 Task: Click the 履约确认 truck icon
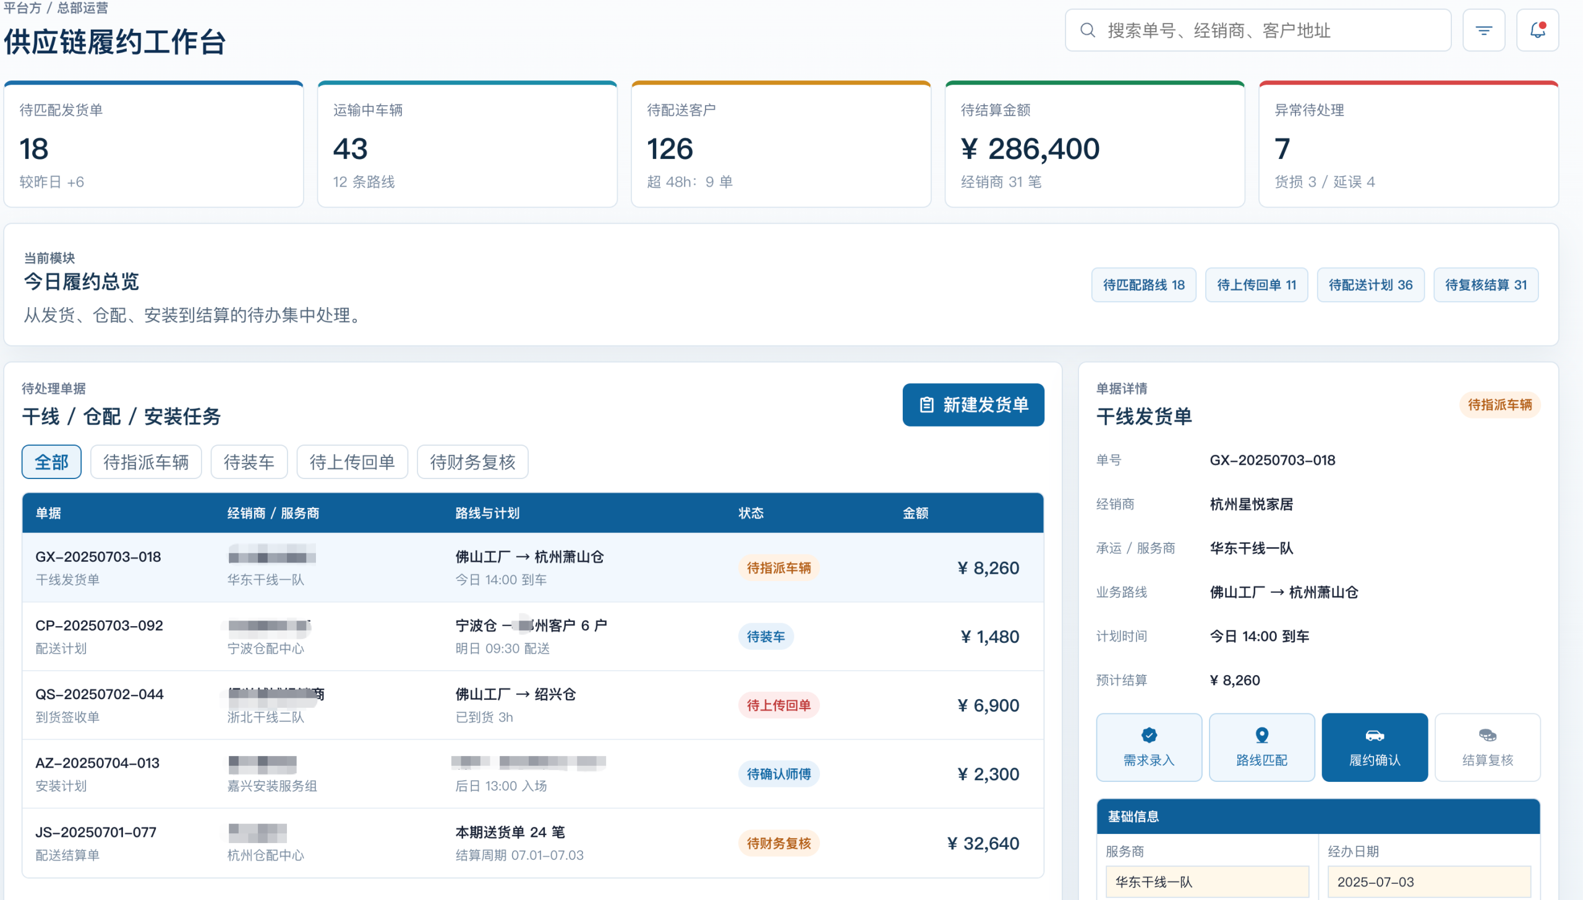pyautogui.click(x=1375, y=735)
